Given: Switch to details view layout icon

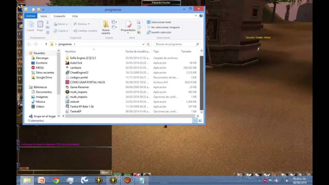Looking at the screenshot, I should click(195, 121).
